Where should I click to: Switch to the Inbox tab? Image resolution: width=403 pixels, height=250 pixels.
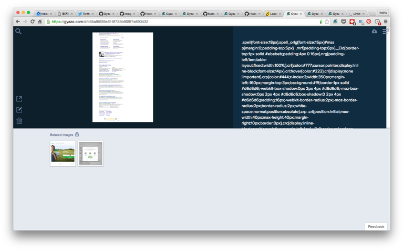pyautogui.click(x=43, y=14)
